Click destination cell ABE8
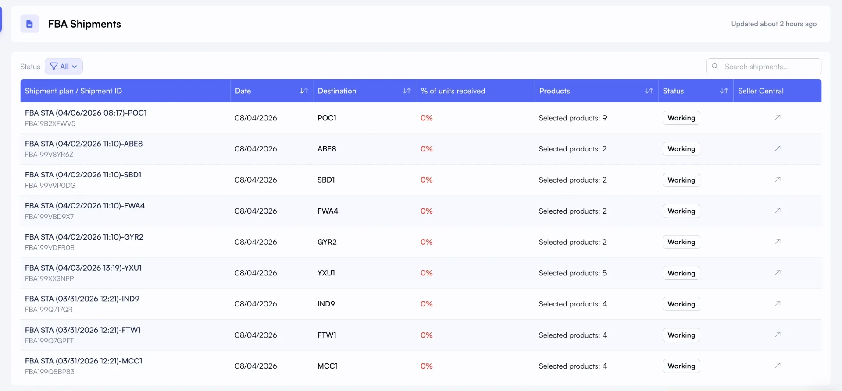The image size is (842, 391). 327,149
